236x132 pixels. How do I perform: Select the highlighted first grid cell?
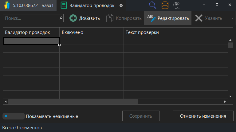pyautogui.click(x=31, y=41)
